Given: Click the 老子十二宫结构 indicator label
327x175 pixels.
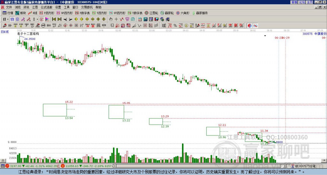Looking at the screenshot, I should click(x=28, y=34).
